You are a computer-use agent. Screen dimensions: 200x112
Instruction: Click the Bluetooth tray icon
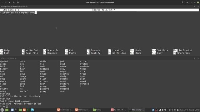pos(162,110)
